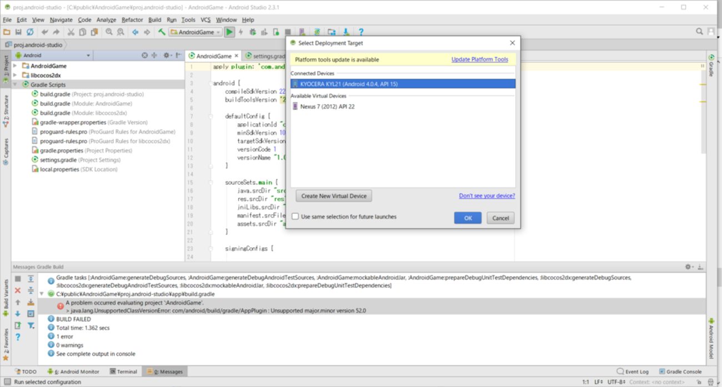The image size is (722, 387).
Task: Select the KYOCERA KYL21 connected device
Action: click(403, 84)
